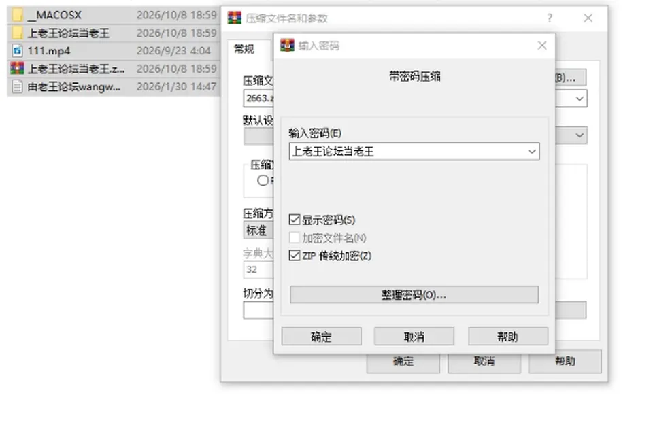Screen dimensions: 653x427
Task: Select the 上老王论坛当老王.z... archive file icon
Action: point(17,68)
